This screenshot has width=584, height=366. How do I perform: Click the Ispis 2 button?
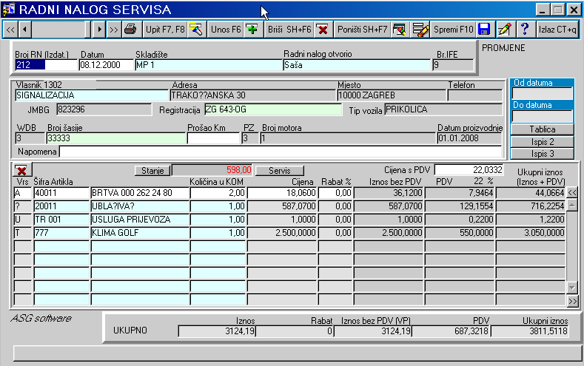(x=543, y=142)
